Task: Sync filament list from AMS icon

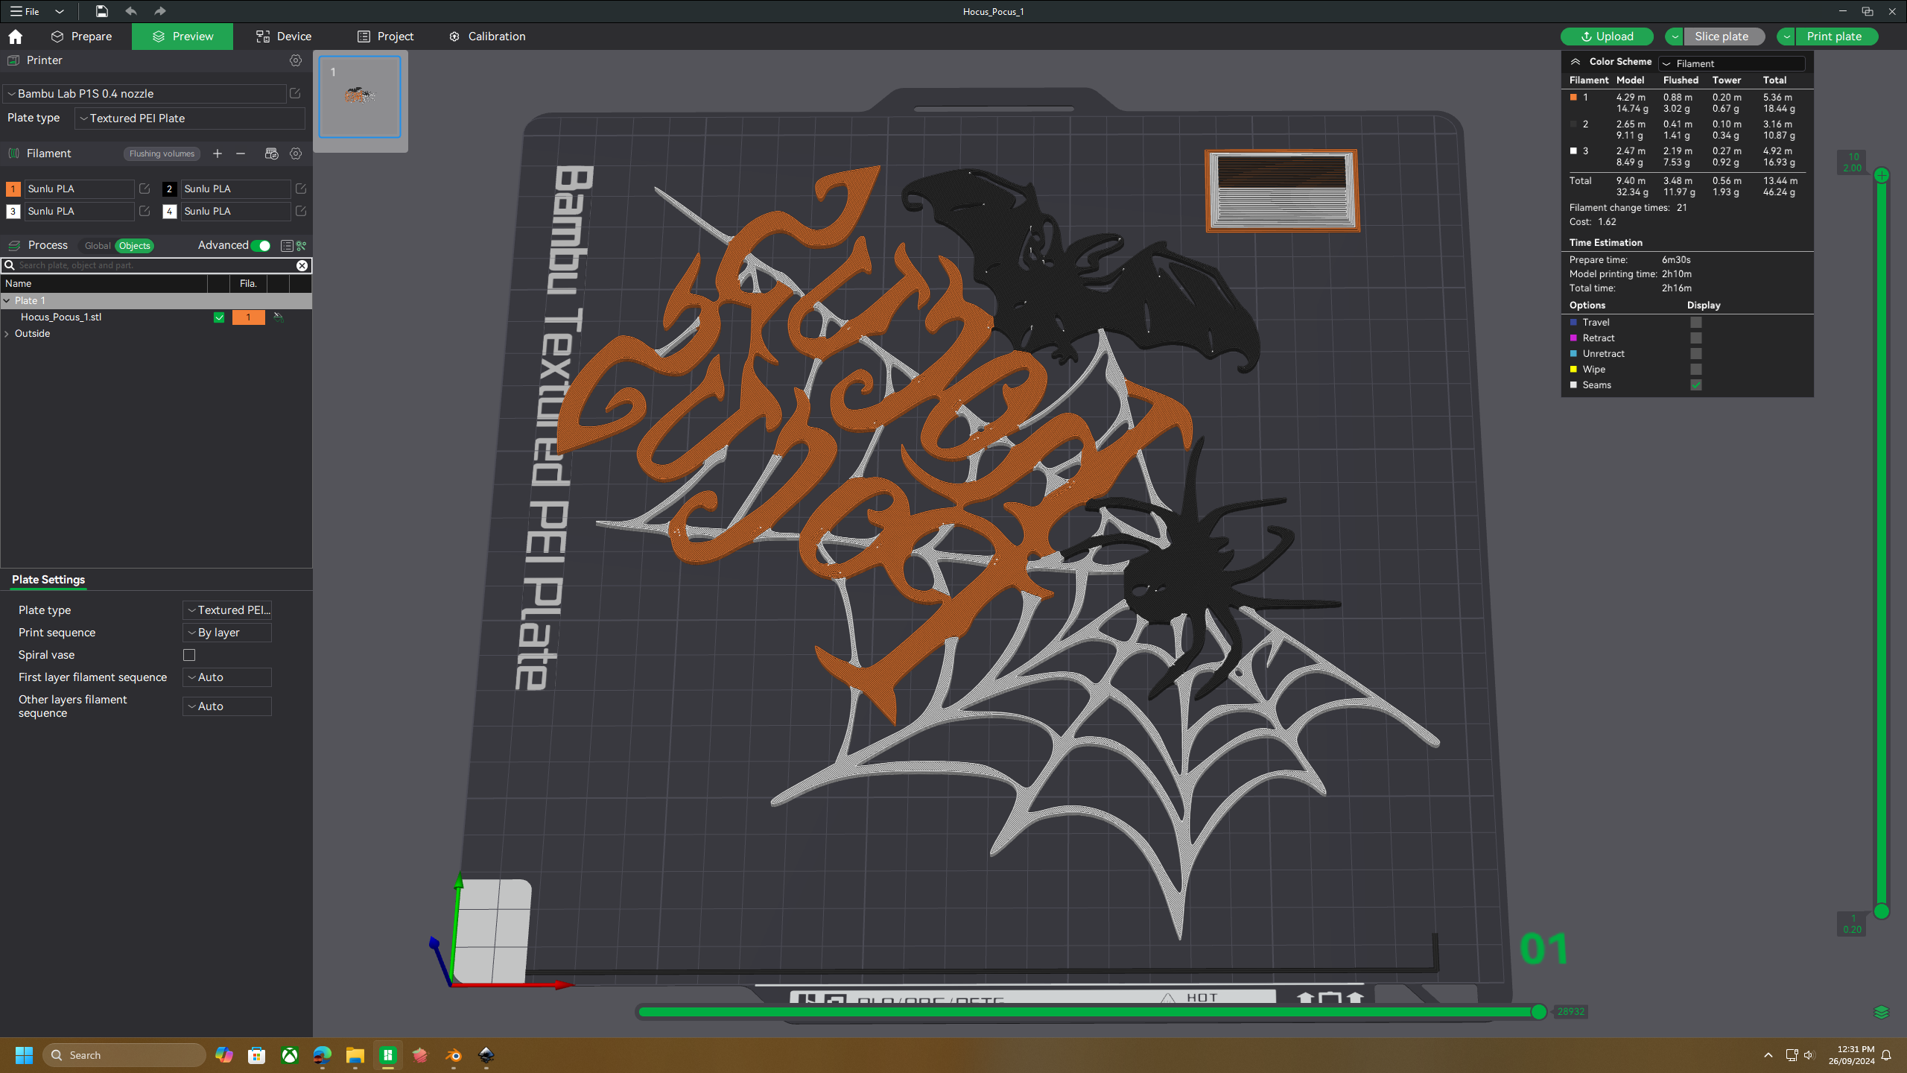Action: (271, 153)
